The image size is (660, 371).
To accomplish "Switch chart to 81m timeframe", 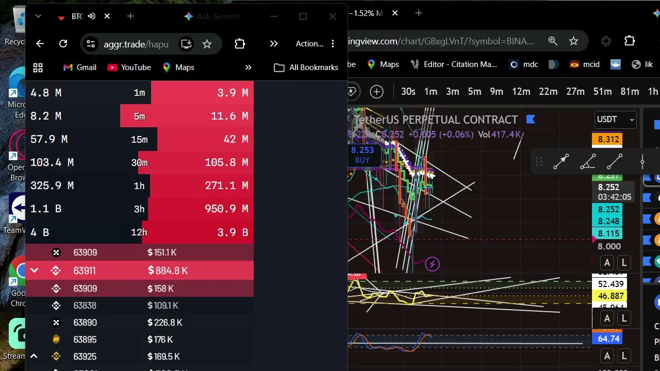I will pyautogui.click(x=630, y=92).
